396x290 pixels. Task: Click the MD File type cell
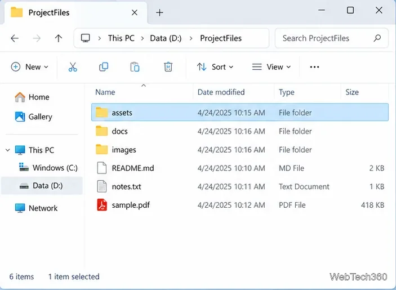291,168
